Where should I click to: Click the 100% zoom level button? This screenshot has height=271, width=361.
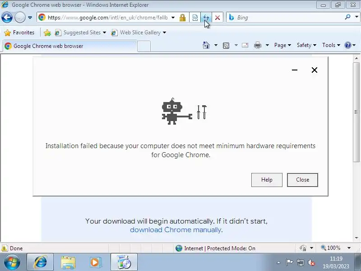(x=331, y=248)
